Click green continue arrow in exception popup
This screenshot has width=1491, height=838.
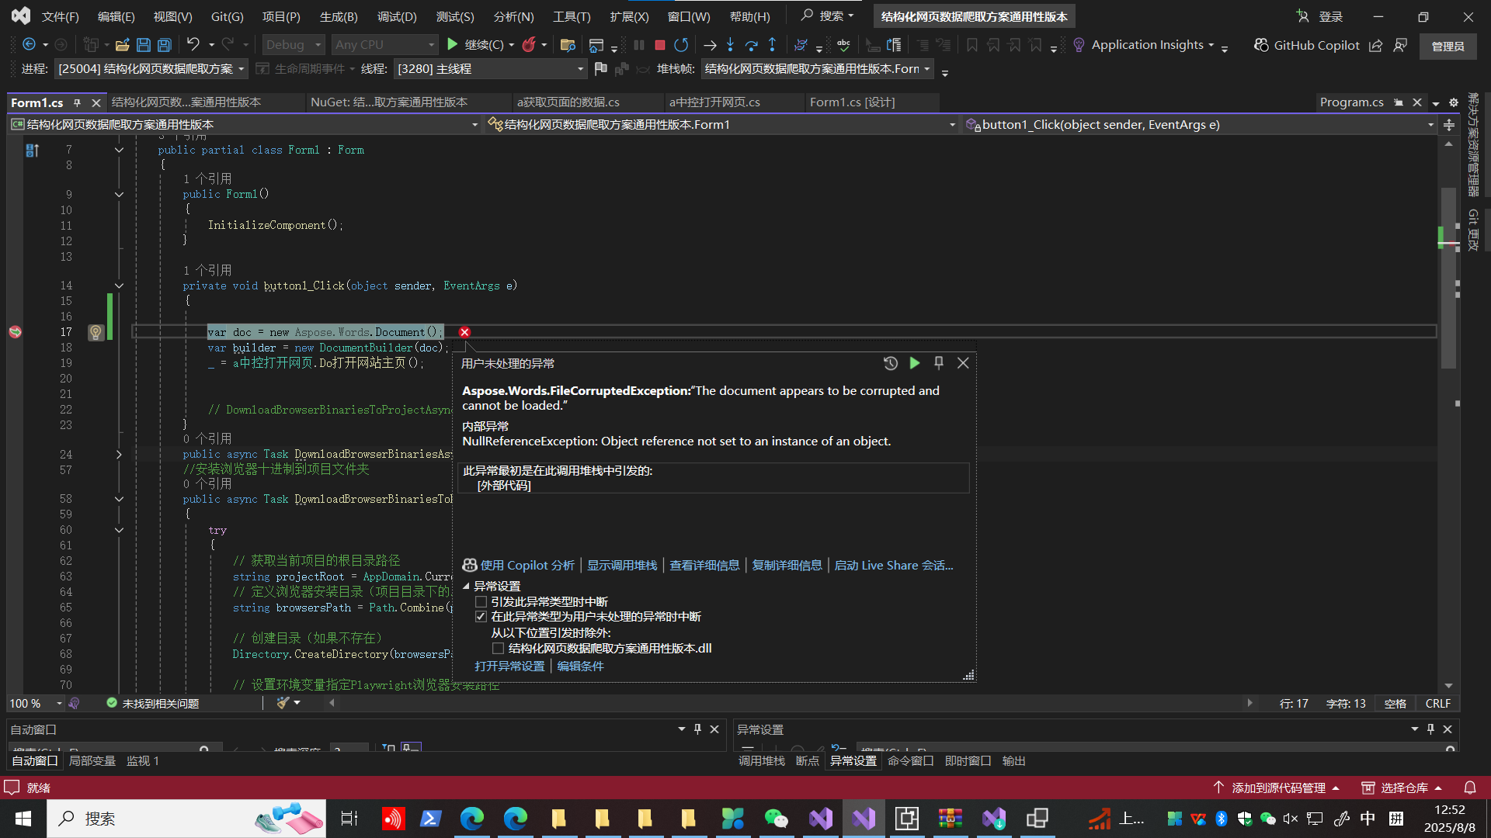[915, 363]
